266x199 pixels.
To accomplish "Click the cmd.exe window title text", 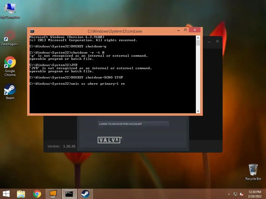I will [115, 31].
